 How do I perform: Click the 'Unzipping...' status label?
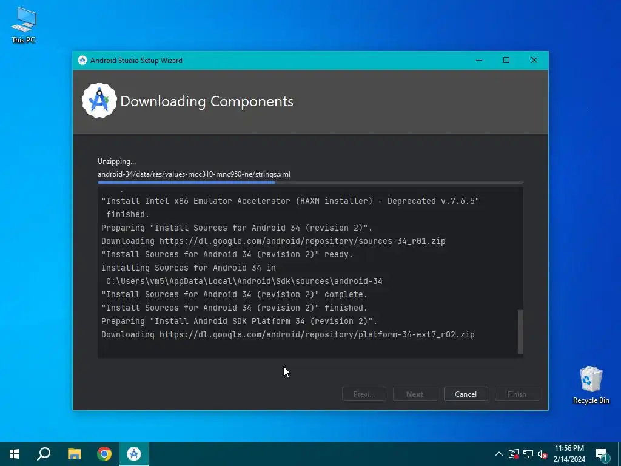coord(117,161)
